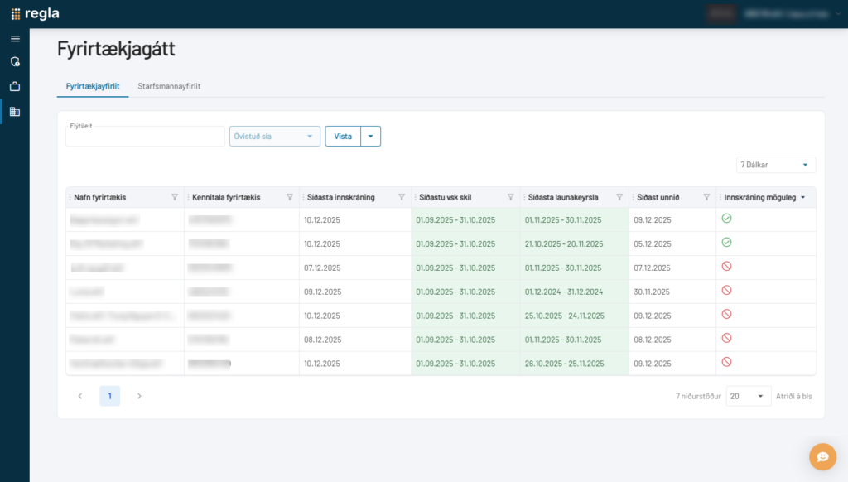848x482 pixels.
Task: Click filter icon on Síðustu vsk skil
Action: click(511, 197)
